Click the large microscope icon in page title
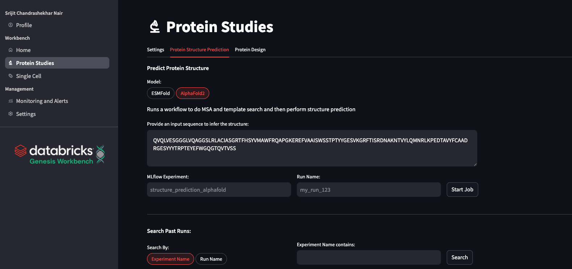The image size is (572, 269). click(155, 27)
